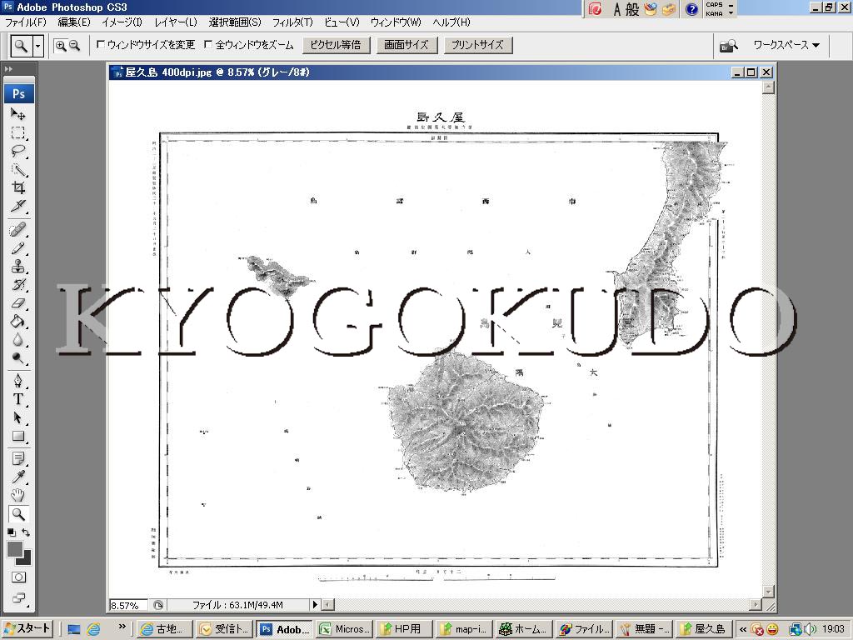Viewport: 853px width, 640px height.
Task: Select the Rectangle shape tool
Action: pyautogui.click(x=18, y=436)
